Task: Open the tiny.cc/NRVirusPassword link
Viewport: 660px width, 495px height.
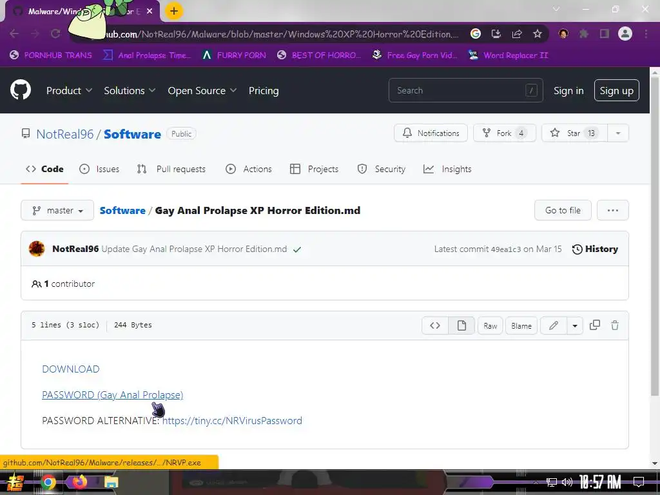Action: click(x=232, y=420)
